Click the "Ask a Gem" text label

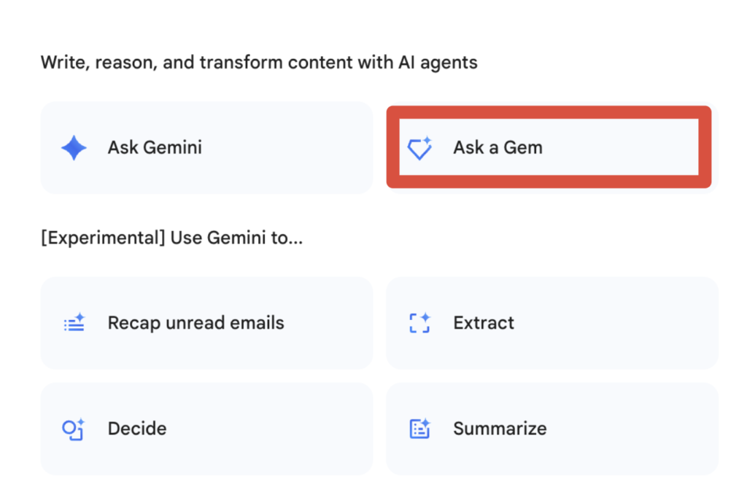(498, 148)
